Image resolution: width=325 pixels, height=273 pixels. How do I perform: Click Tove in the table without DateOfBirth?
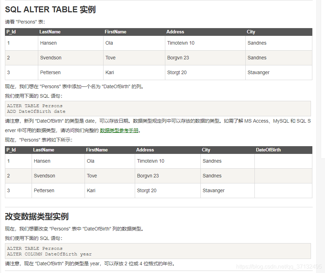pos(111,58)
